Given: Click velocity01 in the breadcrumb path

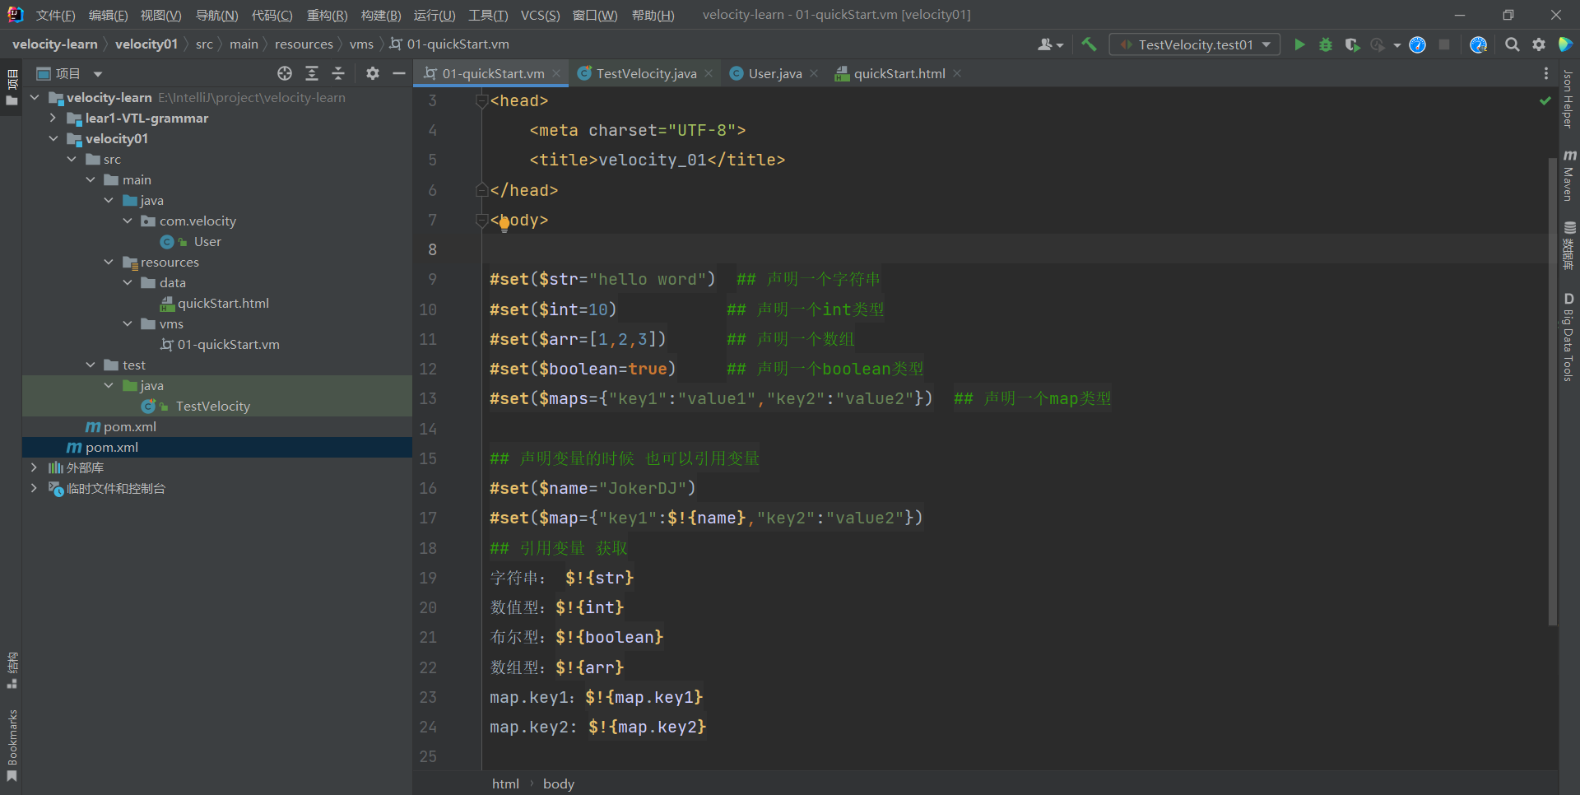Looking at the screenshot, I should click(x=146, y=44).
